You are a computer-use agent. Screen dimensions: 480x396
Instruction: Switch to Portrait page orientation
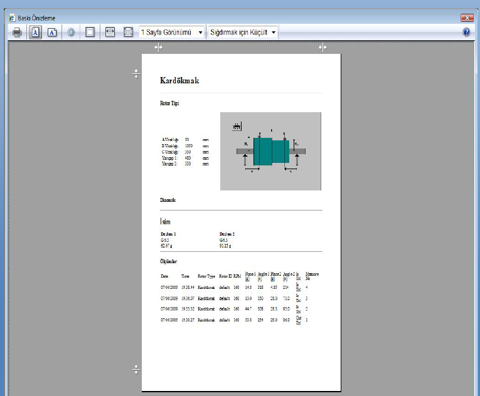point(35,32)
